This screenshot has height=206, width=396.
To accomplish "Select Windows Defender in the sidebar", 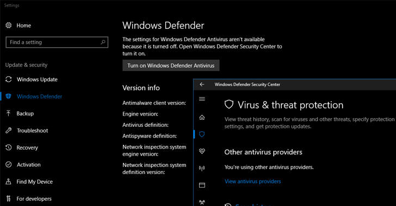I will [x=39, y=96].
